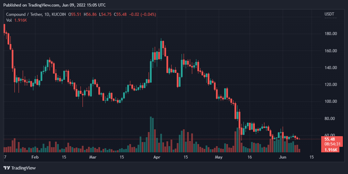Image resolution: width=348 pixels, height=174 pixels.
Task: Click the close value C55.48
Action: pyautogui.click(x=120, y=14)
